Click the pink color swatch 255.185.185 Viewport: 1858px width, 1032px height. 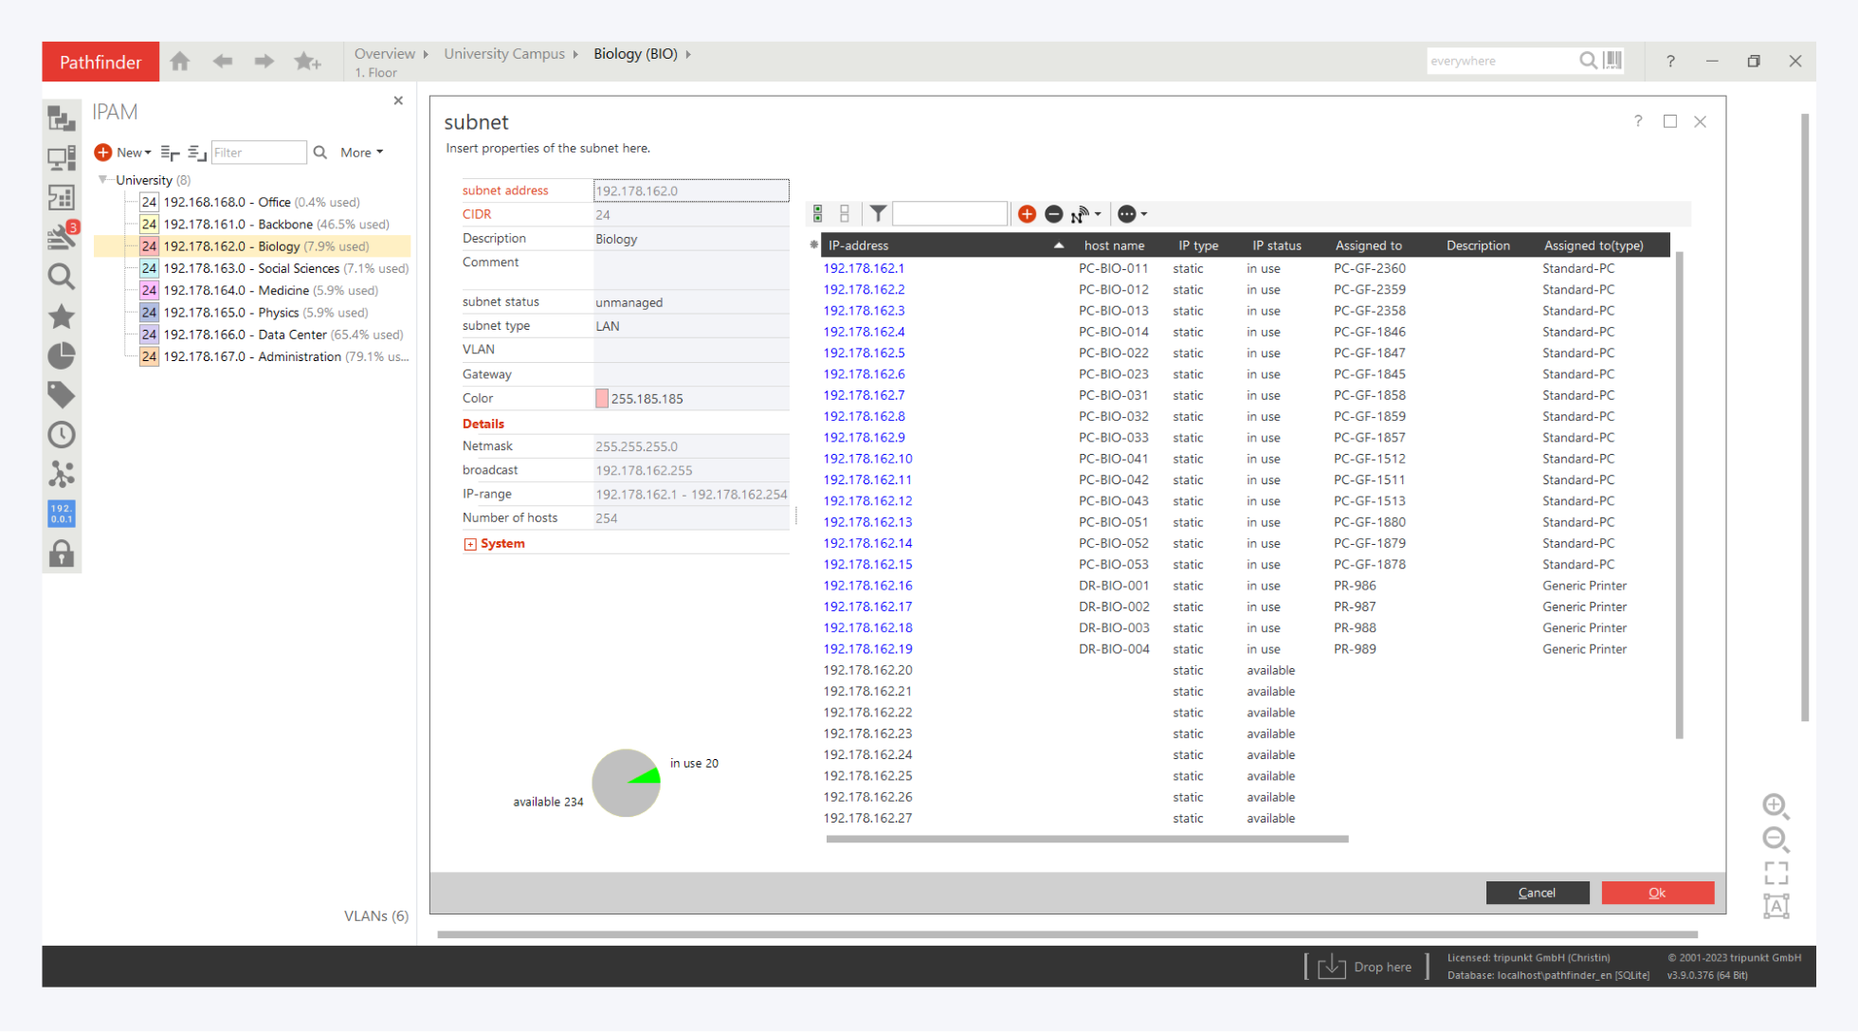tap(602, 399)
